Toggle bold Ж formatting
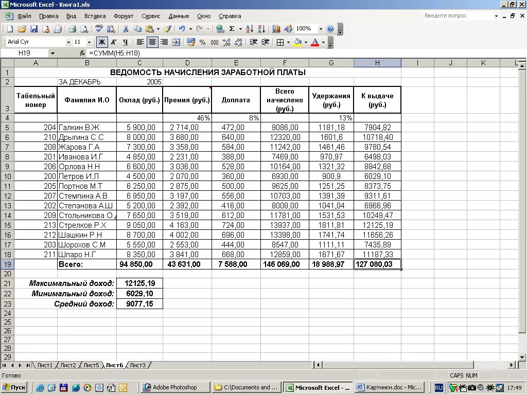The height and width of the screenshot is (395, 527). pyautogui.click(x=101, y=42)
